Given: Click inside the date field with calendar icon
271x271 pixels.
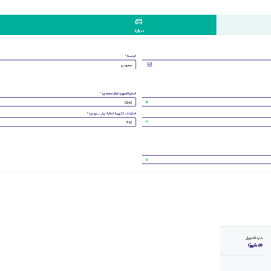Looking at the screenshot, I should coord(206,65).
